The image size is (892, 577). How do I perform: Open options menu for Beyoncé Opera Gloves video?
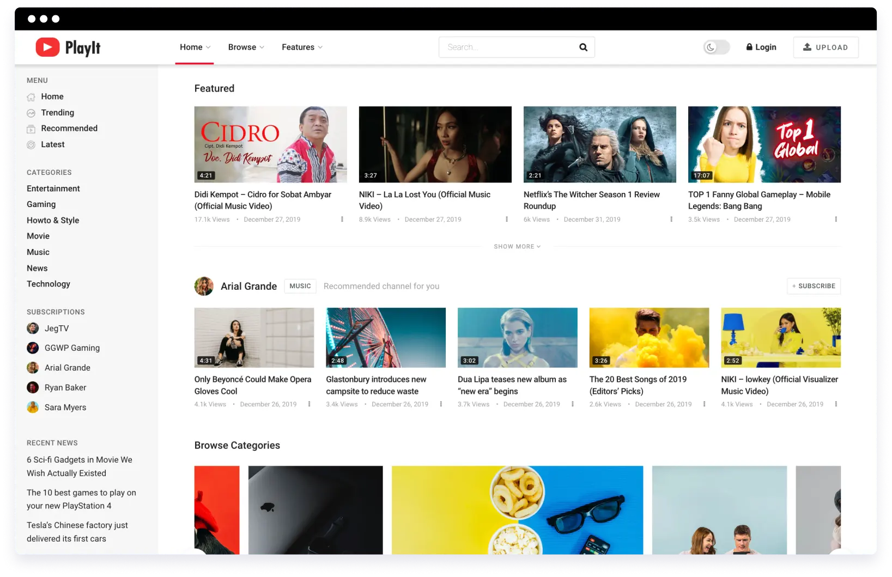coord(309,404)
